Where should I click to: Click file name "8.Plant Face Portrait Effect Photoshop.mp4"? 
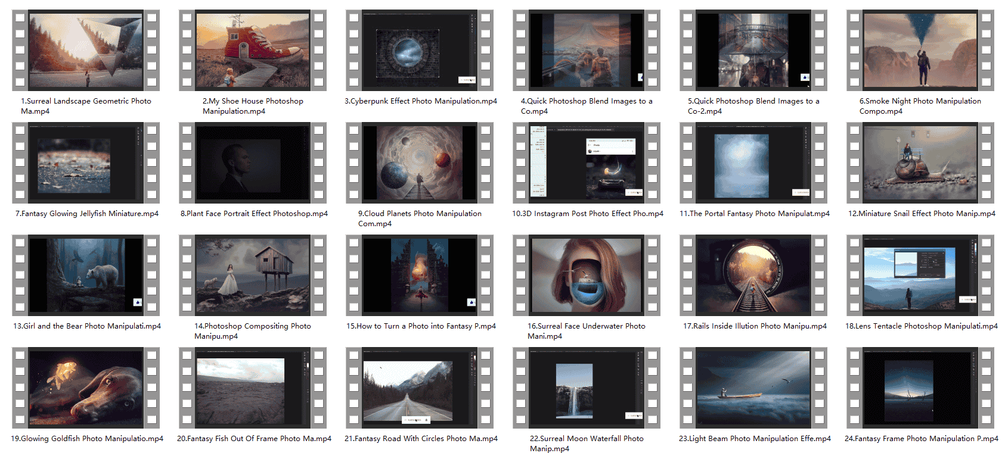tap(254, 214)
